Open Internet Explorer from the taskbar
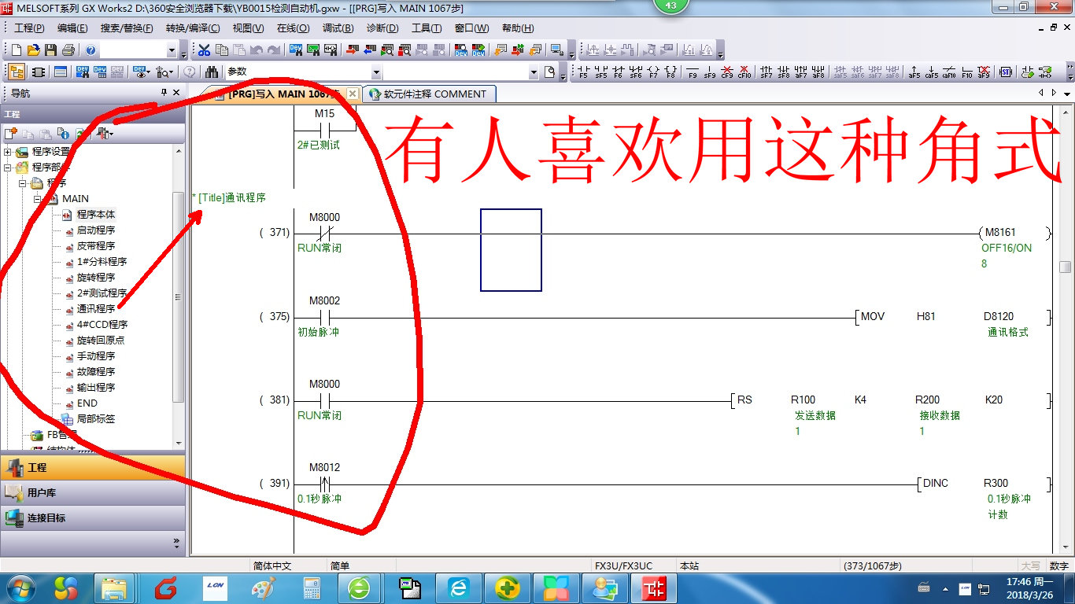The height and width of the screenshot is (604, 1075). coord(458,587)
